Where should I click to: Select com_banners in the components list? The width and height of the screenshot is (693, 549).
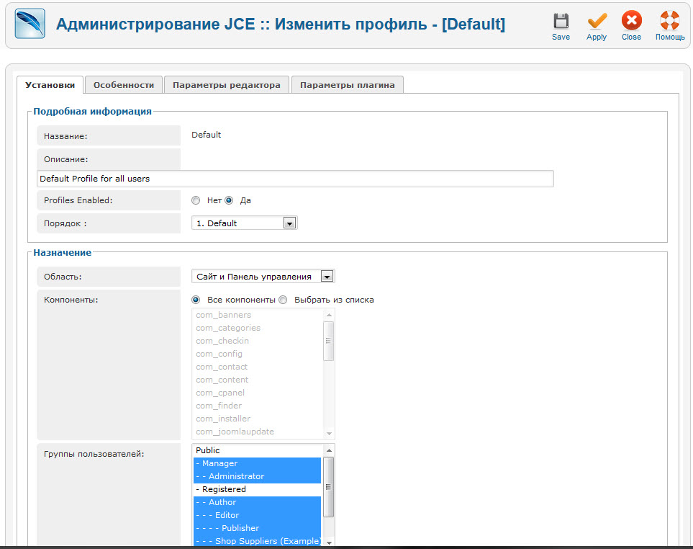click(258, 315)
